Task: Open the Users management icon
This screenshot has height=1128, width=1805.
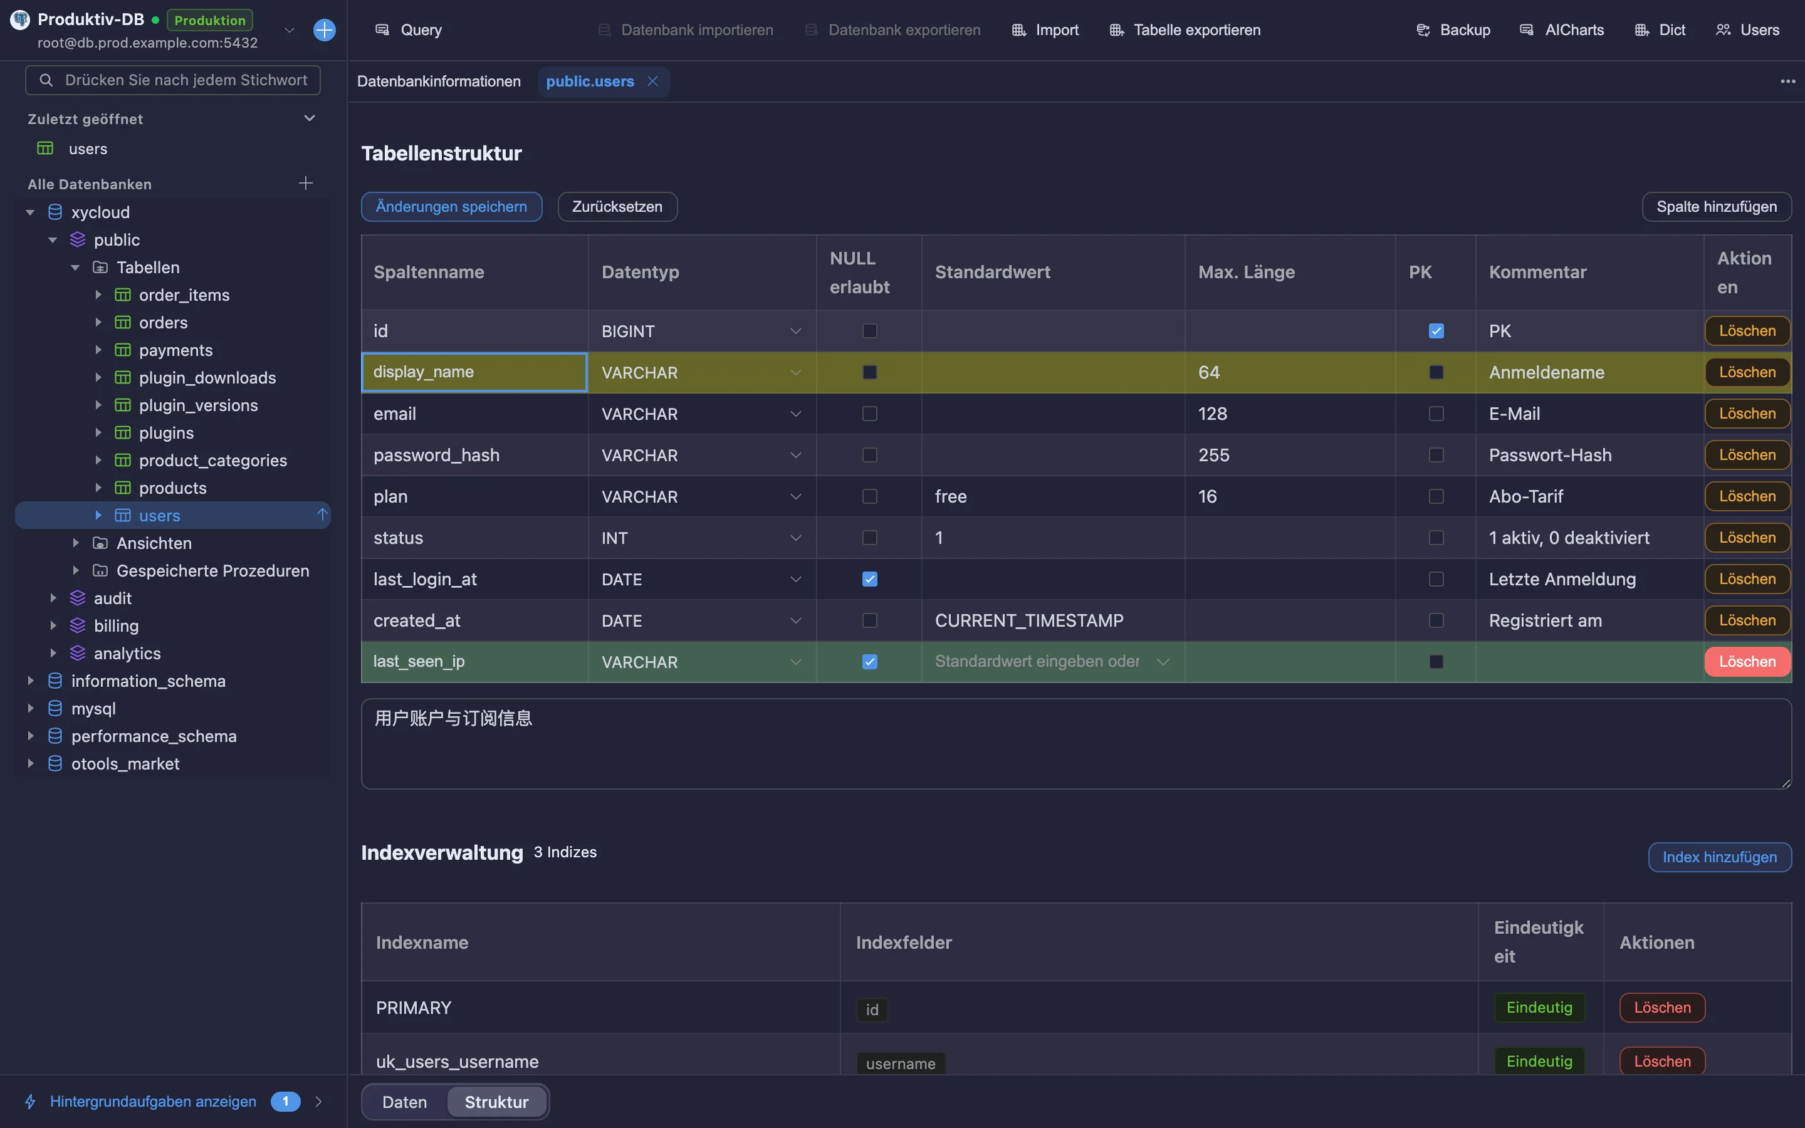Action: click(x=1723, y=30)
